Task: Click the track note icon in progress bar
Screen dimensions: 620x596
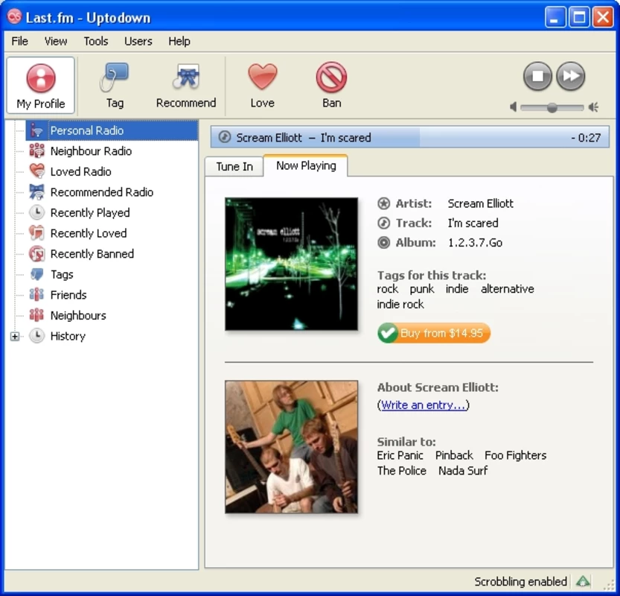Action: [225, 137]
